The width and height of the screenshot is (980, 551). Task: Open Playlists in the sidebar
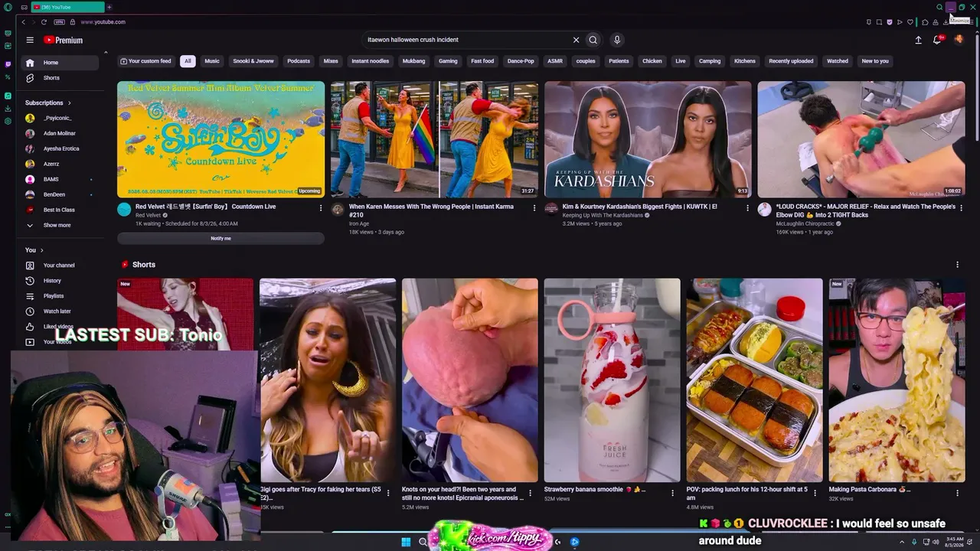(x=61, y=296)
